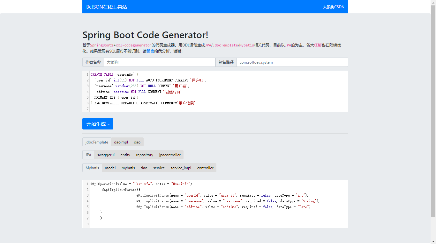Select the controller template tab
This screenshot has width=436, height=244.
pyautogui.click(x=205, y=168)
